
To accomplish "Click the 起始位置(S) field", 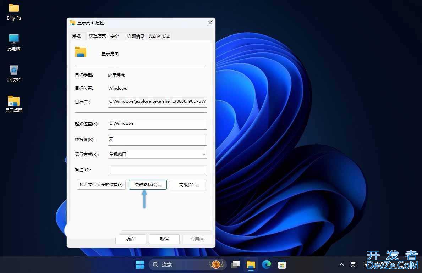I will tap(158, 124).
